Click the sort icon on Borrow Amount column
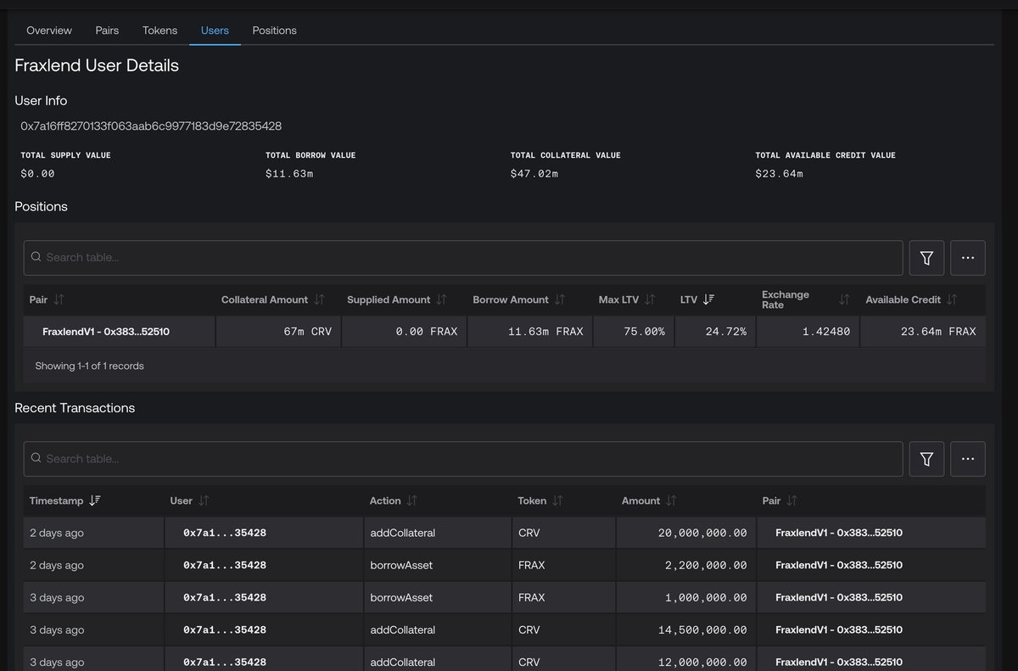 click(559, 299)
